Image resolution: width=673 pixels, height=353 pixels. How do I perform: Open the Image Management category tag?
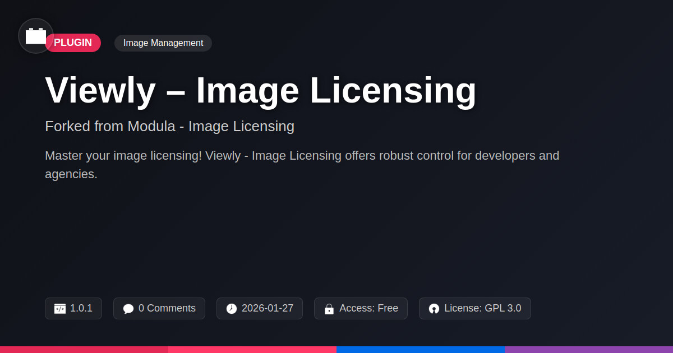(x=163, y=43)
